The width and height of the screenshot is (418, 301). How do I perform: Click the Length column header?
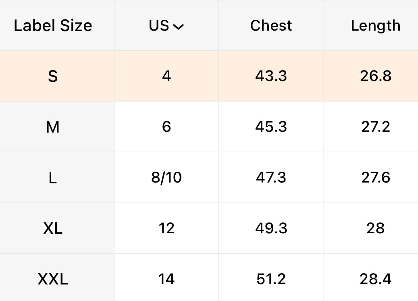pyautogui.click(x=375, y=26)
